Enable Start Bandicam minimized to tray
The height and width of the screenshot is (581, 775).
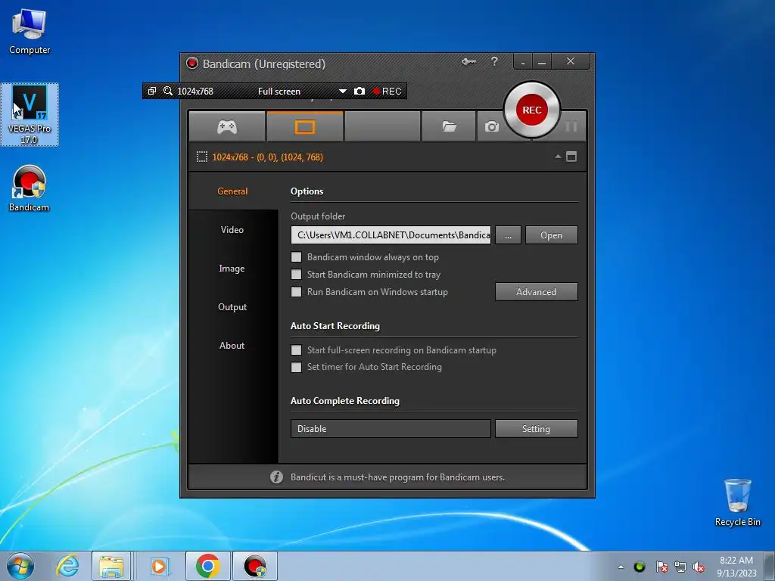tap(296, 274)
